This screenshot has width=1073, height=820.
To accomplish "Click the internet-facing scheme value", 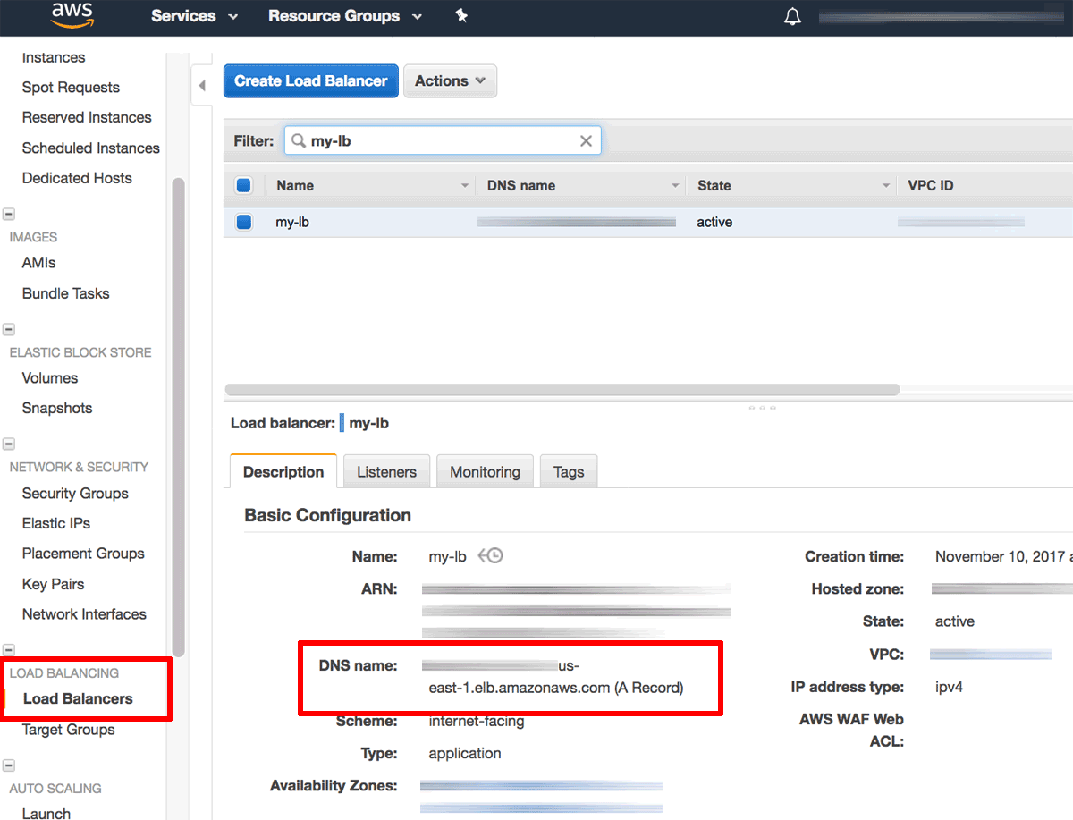I will pyautogui.click(x=477, y=721).
